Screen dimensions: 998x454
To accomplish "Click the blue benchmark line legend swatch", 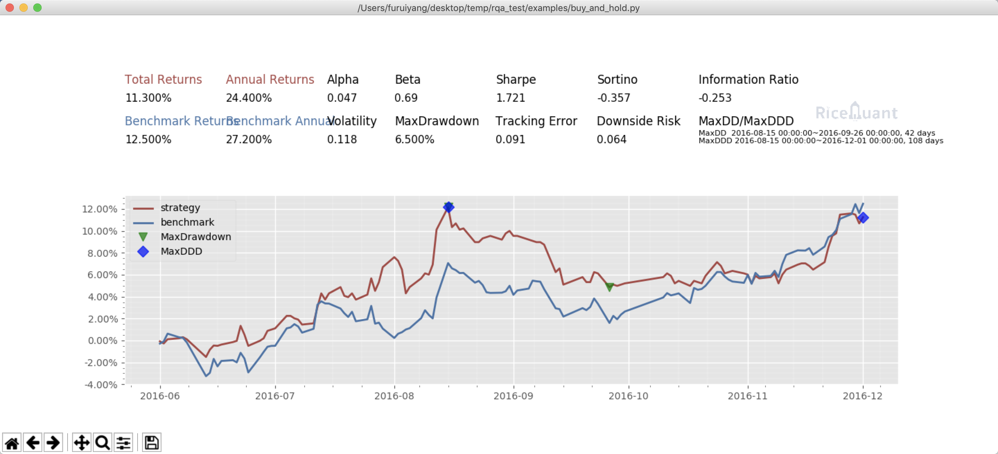I will click(x=143, y=223).
